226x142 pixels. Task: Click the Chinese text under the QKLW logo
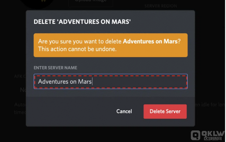(x=213, y=138)
